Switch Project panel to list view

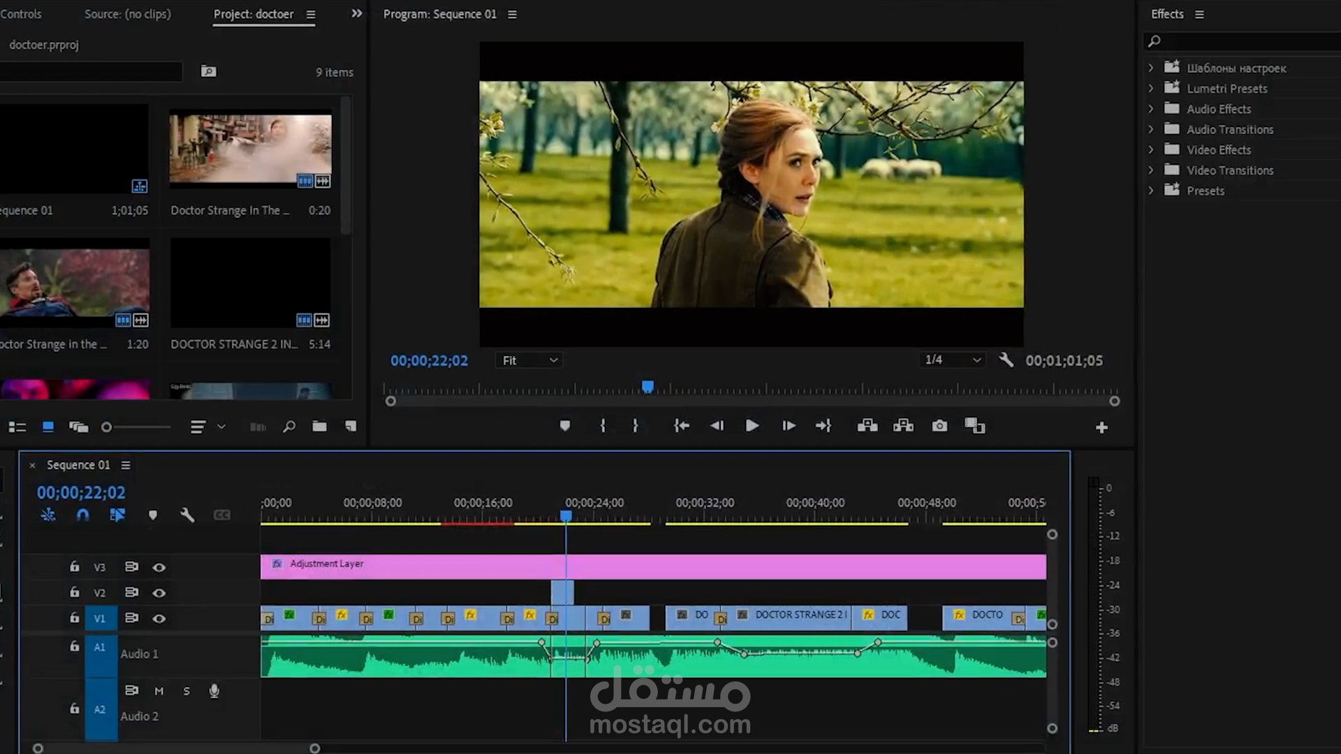[17, 427]
